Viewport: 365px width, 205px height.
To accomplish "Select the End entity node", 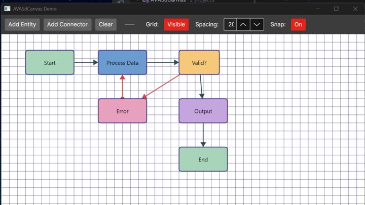I will coord(203,159).
